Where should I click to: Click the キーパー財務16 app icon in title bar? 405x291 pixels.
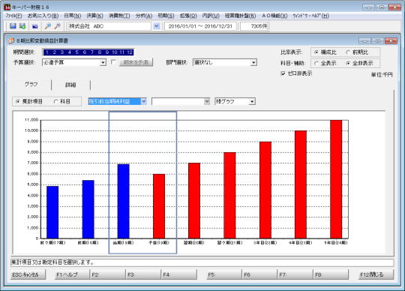[7, 7]
